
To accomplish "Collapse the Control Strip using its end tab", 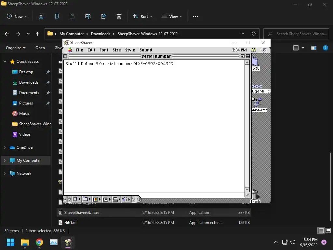I will pos(139,199).
